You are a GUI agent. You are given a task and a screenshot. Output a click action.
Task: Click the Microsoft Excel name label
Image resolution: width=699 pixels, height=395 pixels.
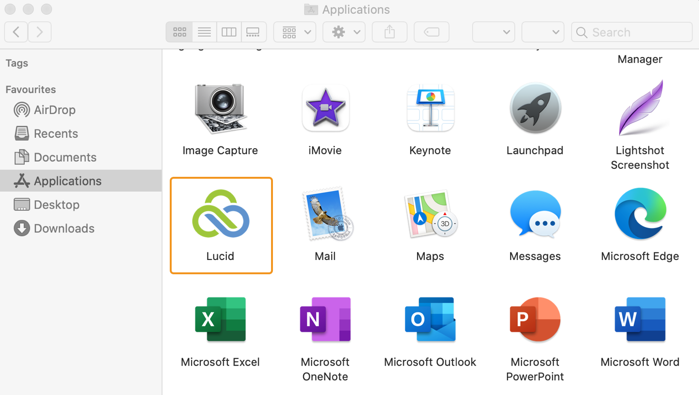tap(220, 362)
